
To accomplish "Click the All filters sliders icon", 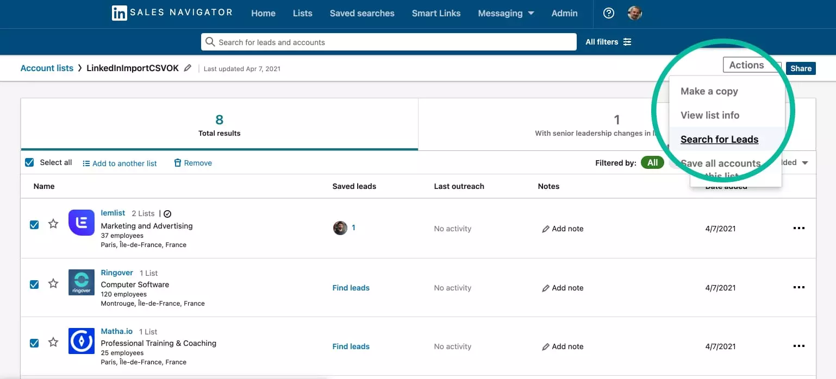I will click(627, 42).
